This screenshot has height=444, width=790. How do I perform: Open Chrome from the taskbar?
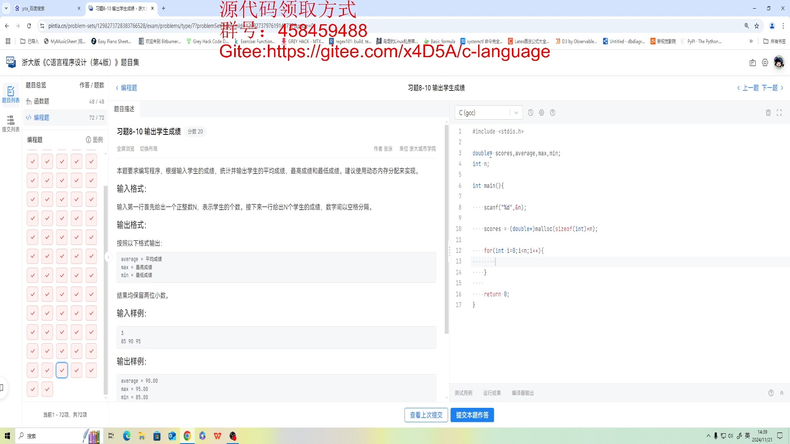(x=187, y=436)
